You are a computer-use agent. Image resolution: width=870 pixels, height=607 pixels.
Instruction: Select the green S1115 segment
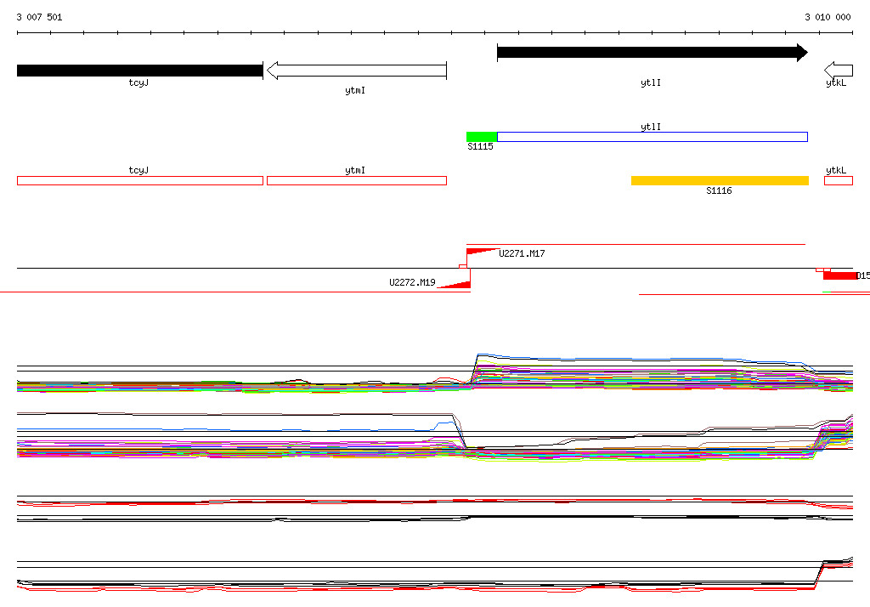point(482,137)
